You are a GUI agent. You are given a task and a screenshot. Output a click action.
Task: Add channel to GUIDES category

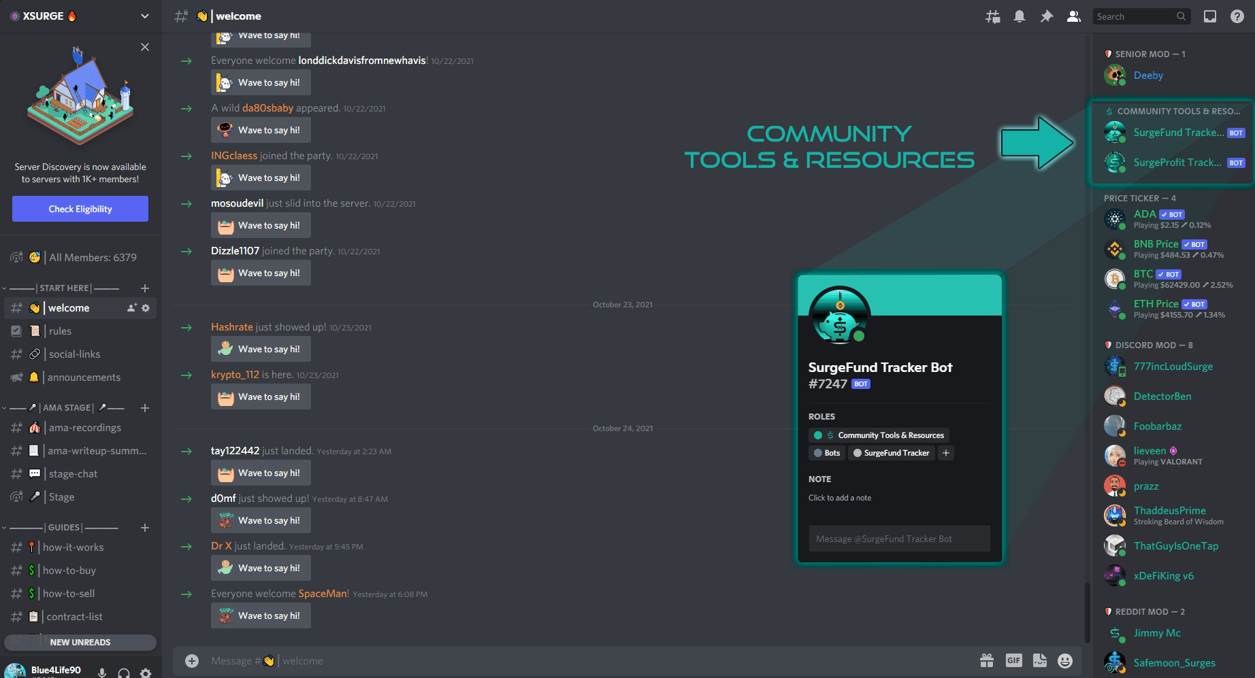145,528
